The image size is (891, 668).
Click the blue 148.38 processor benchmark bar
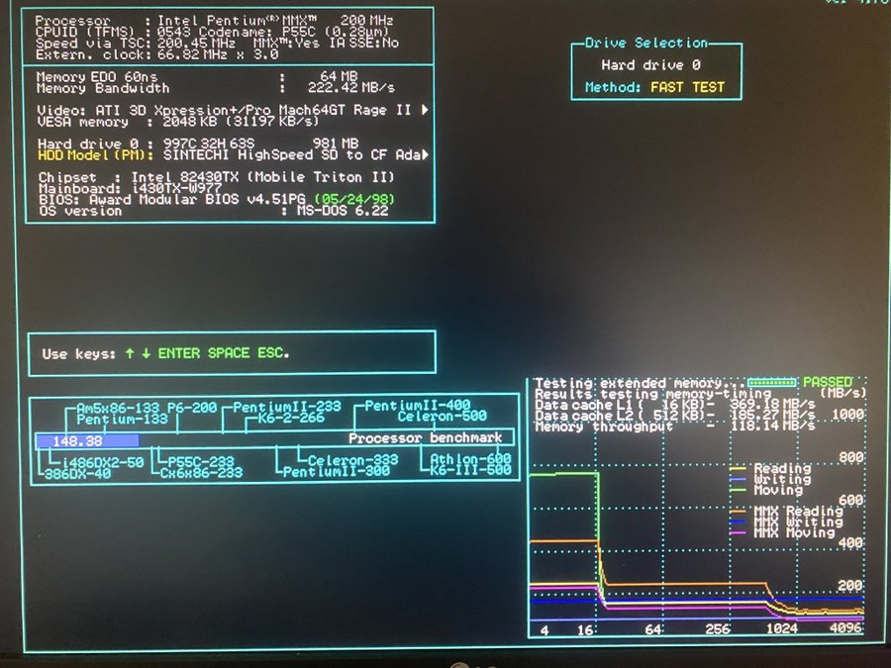click(78, 440)
